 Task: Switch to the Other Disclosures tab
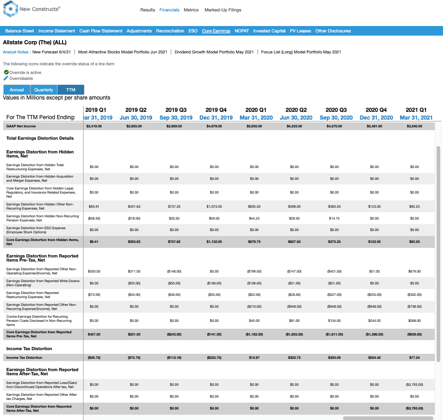click(333, 31)
